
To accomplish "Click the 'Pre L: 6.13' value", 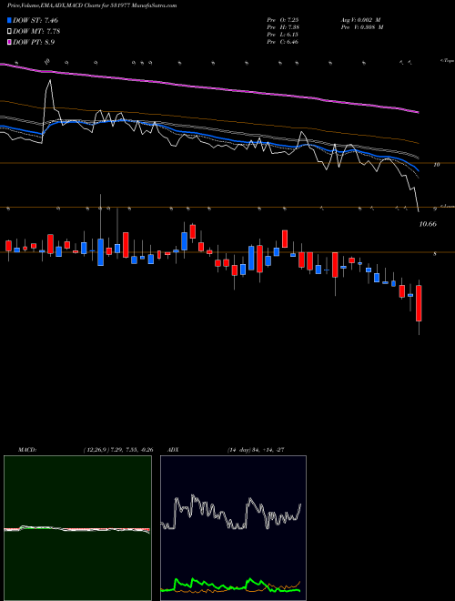I will (283, 35).
